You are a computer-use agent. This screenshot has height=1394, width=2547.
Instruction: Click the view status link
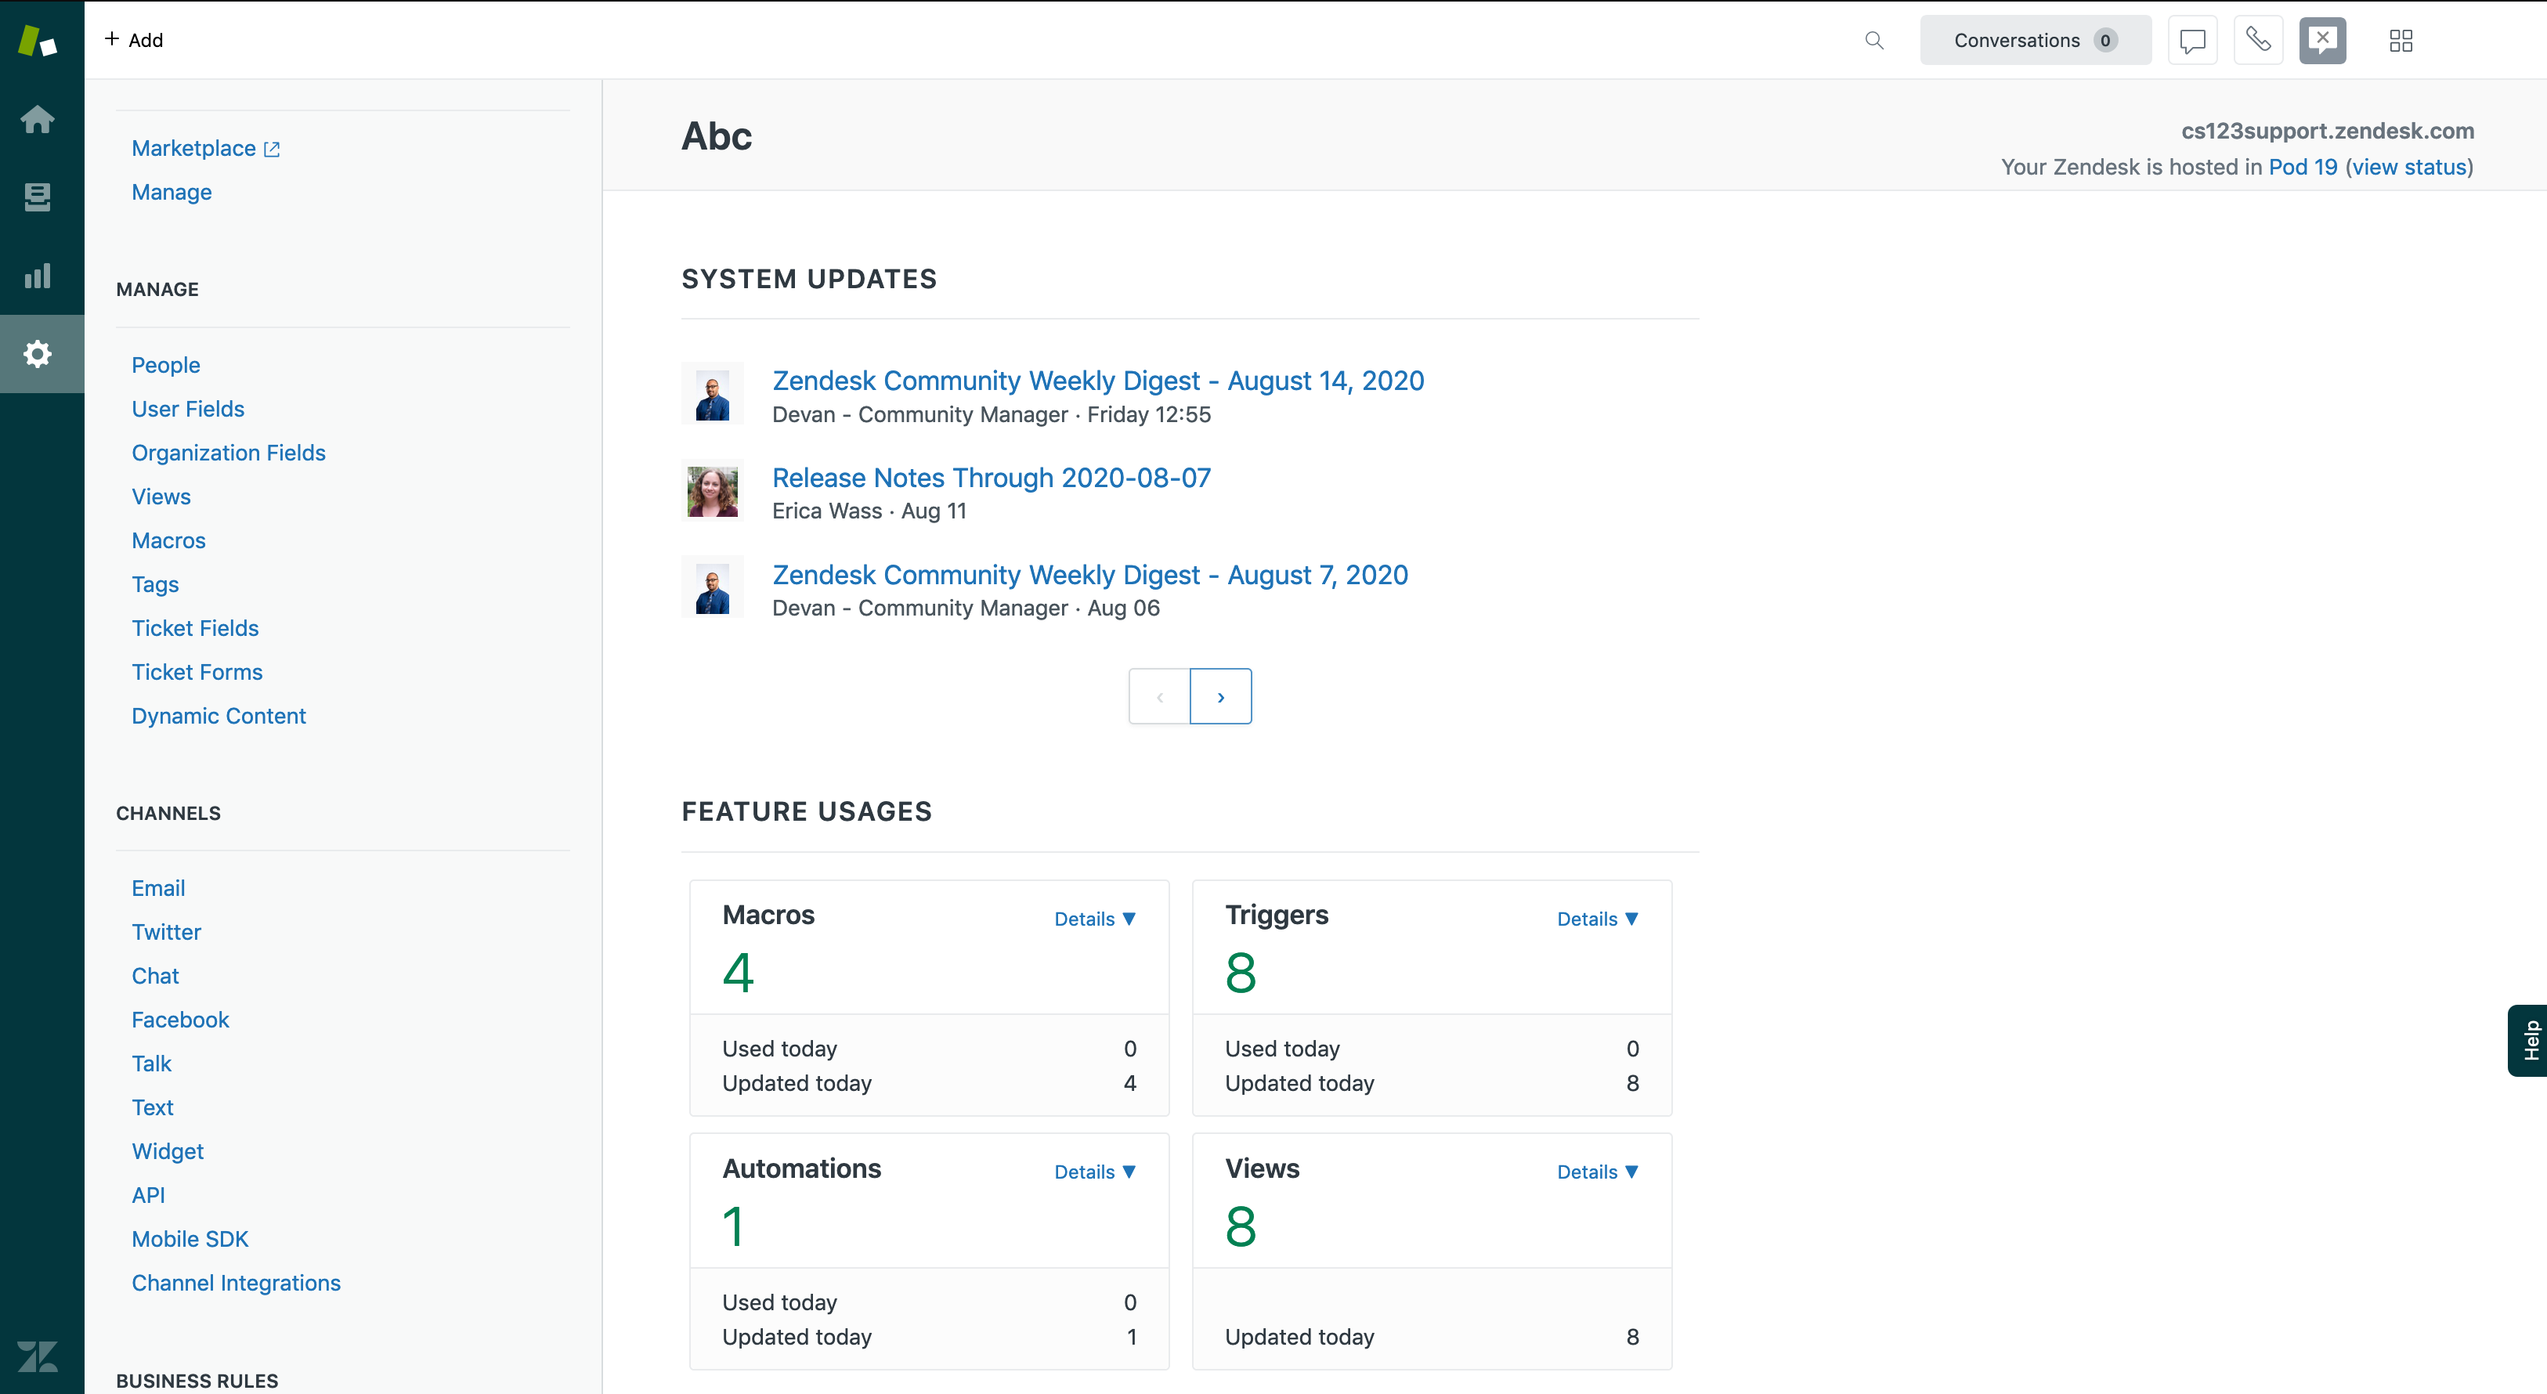2410,166
